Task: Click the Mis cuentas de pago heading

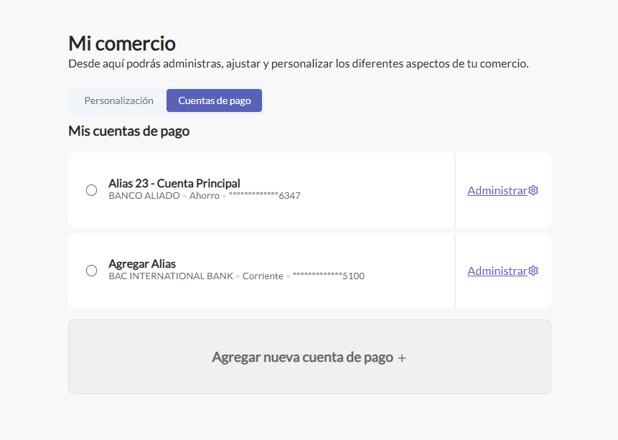Action: point(128,131)
